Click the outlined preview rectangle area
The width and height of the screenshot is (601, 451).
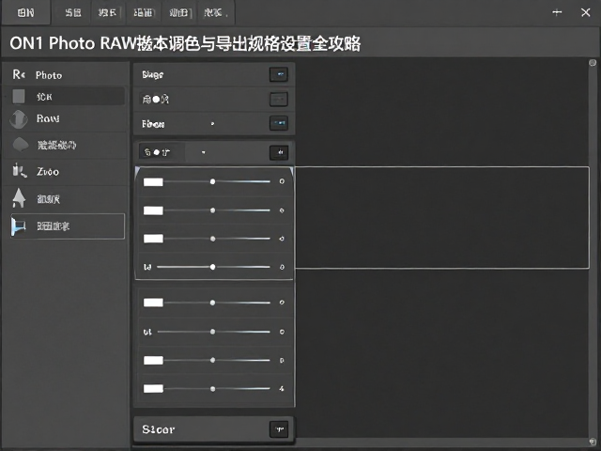pos(442,217)
